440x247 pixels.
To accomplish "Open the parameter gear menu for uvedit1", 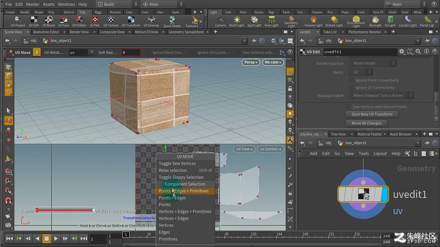I will 401,51.
